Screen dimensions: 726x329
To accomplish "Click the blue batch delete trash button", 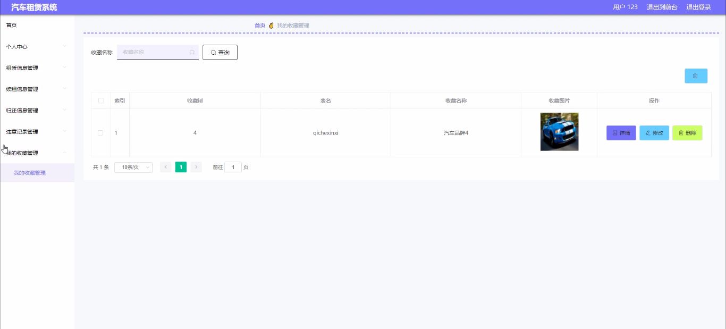I will [x=696, y=76].
